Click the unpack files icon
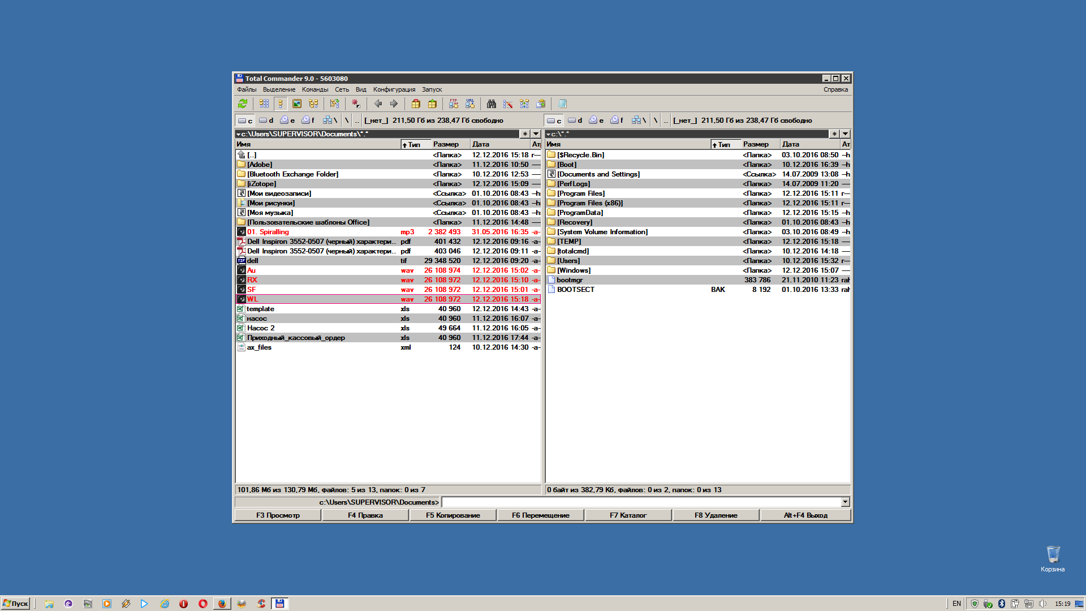1086x611 pixels. point(432,104)
